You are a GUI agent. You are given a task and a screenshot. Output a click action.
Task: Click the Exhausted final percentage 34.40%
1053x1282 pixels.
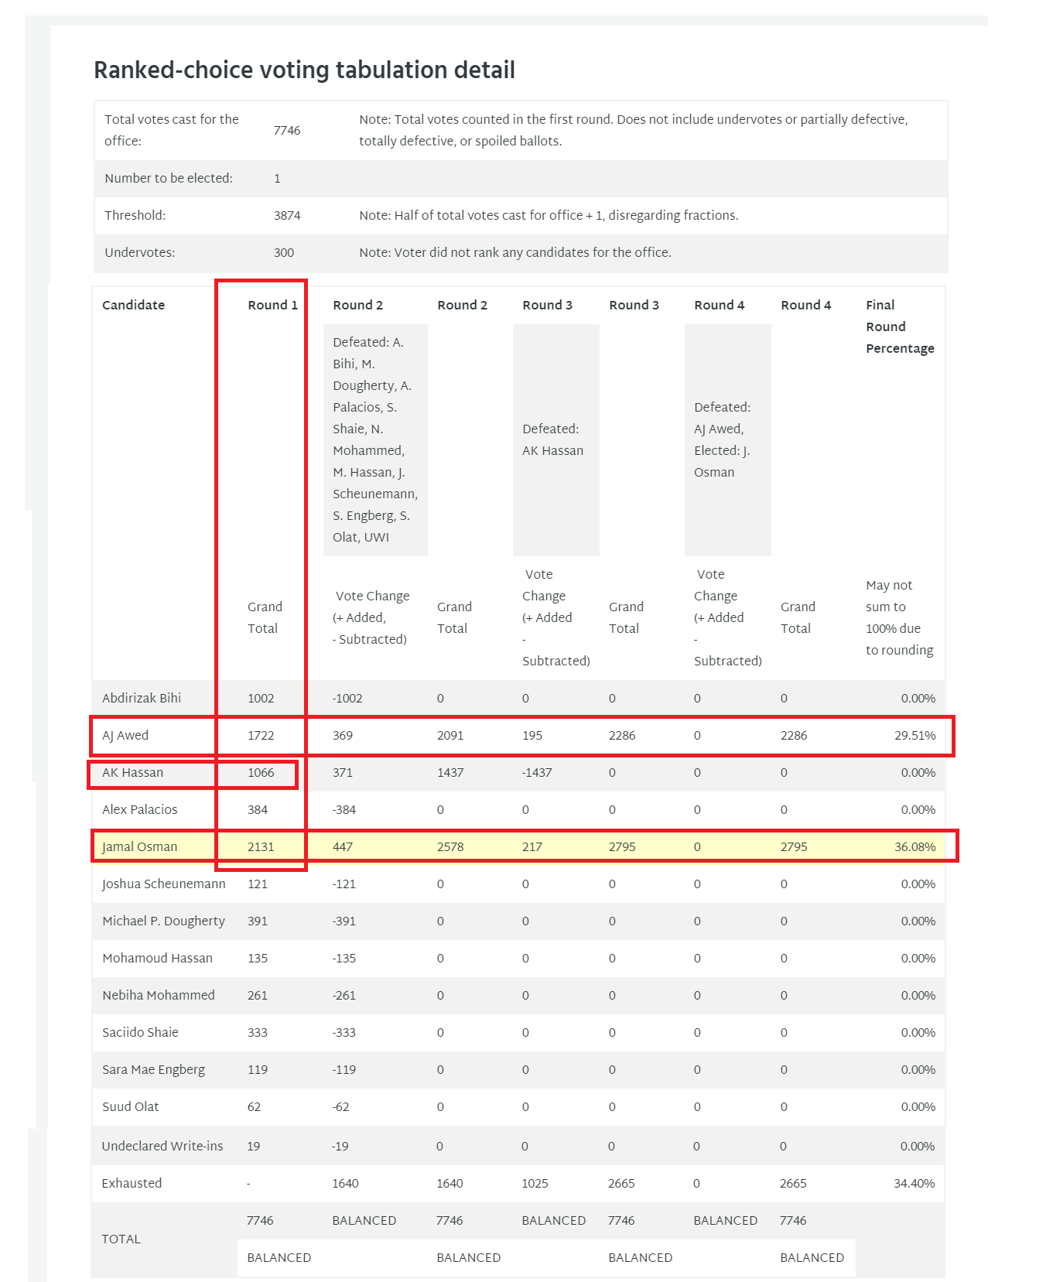pos(914,1183)
